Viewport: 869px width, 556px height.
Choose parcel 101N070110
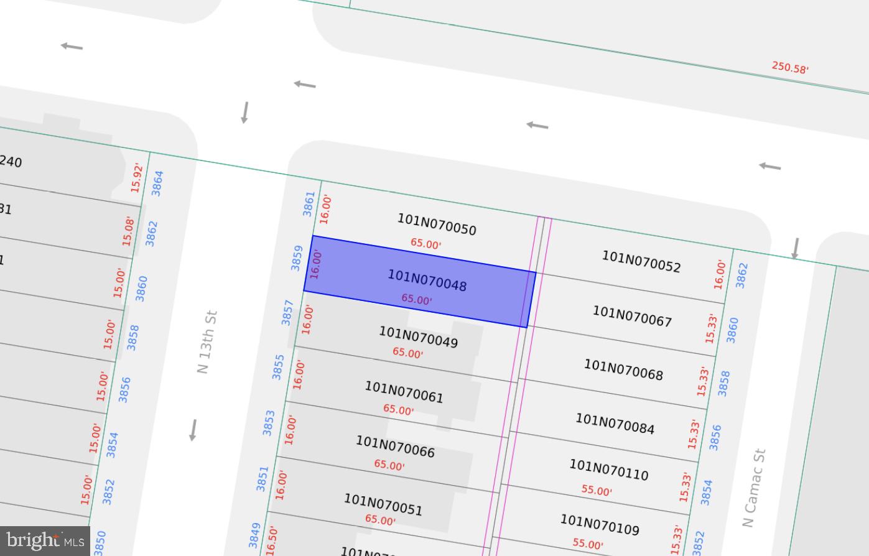tap(608, 470)
